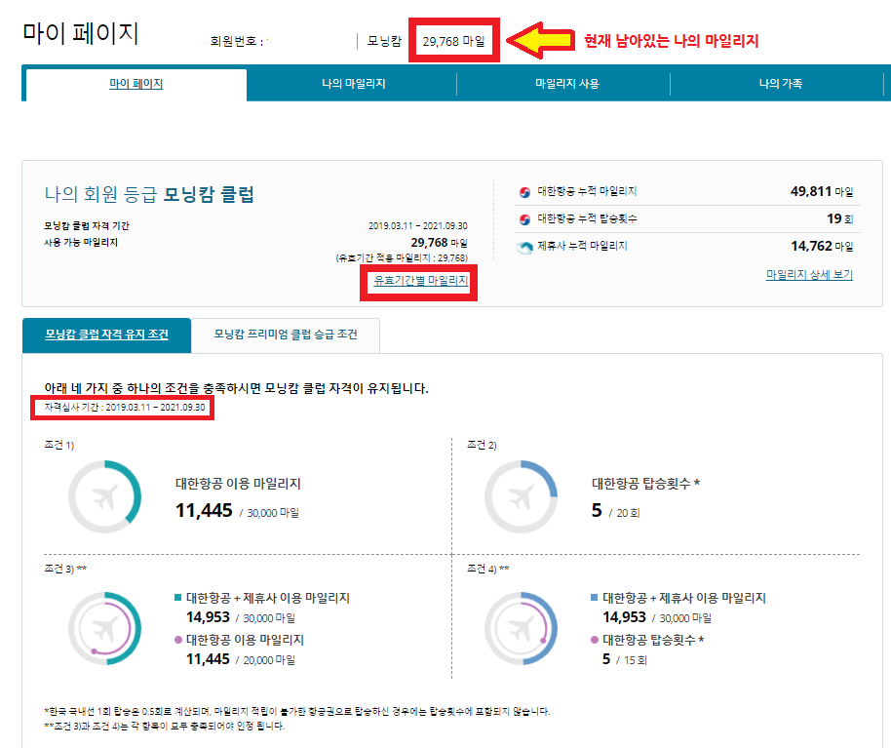Click the 대한항공 이용 마일리지 label in 조건 1
This screenshot has width=891, height=748.
[x=238, y=484]
